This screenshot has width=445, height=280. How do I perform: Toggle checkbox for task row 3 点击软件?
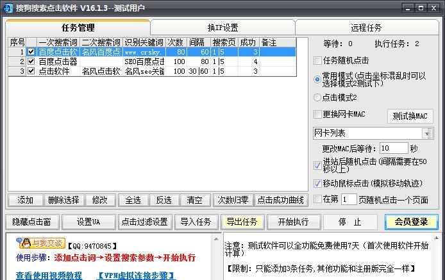coord(31,71)
